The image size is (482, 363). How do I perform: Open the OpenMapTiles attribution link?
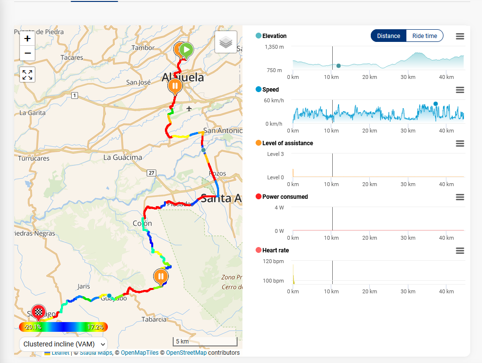(x=140, y=353)
